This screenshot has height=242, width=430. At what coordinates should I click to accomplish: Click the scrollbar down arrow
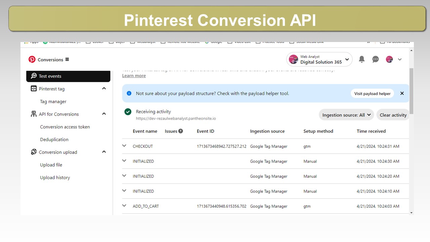point(412,212)
